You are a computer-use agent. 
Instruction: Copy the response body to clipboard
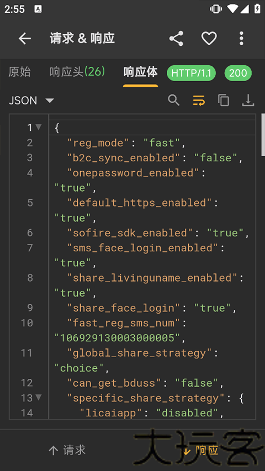pos(224,100)
